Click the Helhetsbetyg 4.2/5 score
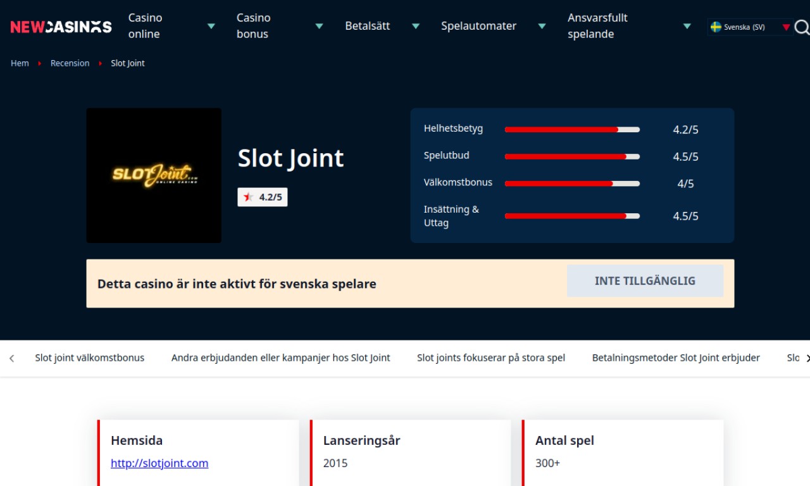The image size is (810, 486). pyautogui.click(x=685, y=130)
